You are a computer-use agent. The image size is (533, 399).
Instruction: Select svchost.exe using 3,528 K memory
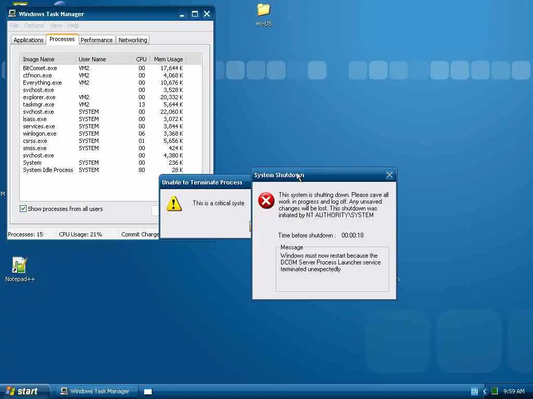click(x=103, y=90)
